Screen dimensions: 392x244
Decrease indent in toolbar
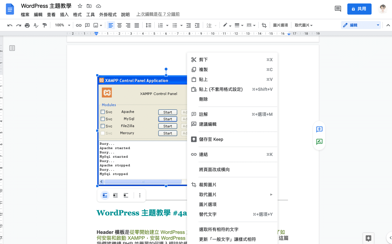[189, 25]
